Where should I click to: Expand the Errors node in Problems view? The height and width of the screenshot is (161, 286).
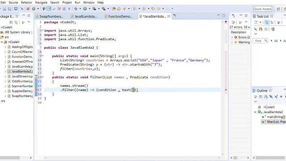point(232,37)
